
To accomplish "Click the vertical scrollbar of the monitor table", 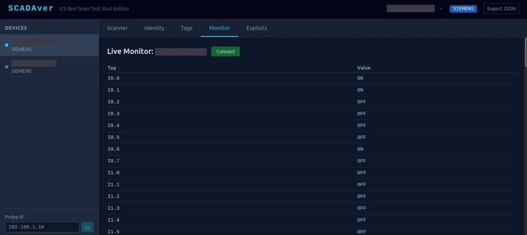I will [525, 53].
